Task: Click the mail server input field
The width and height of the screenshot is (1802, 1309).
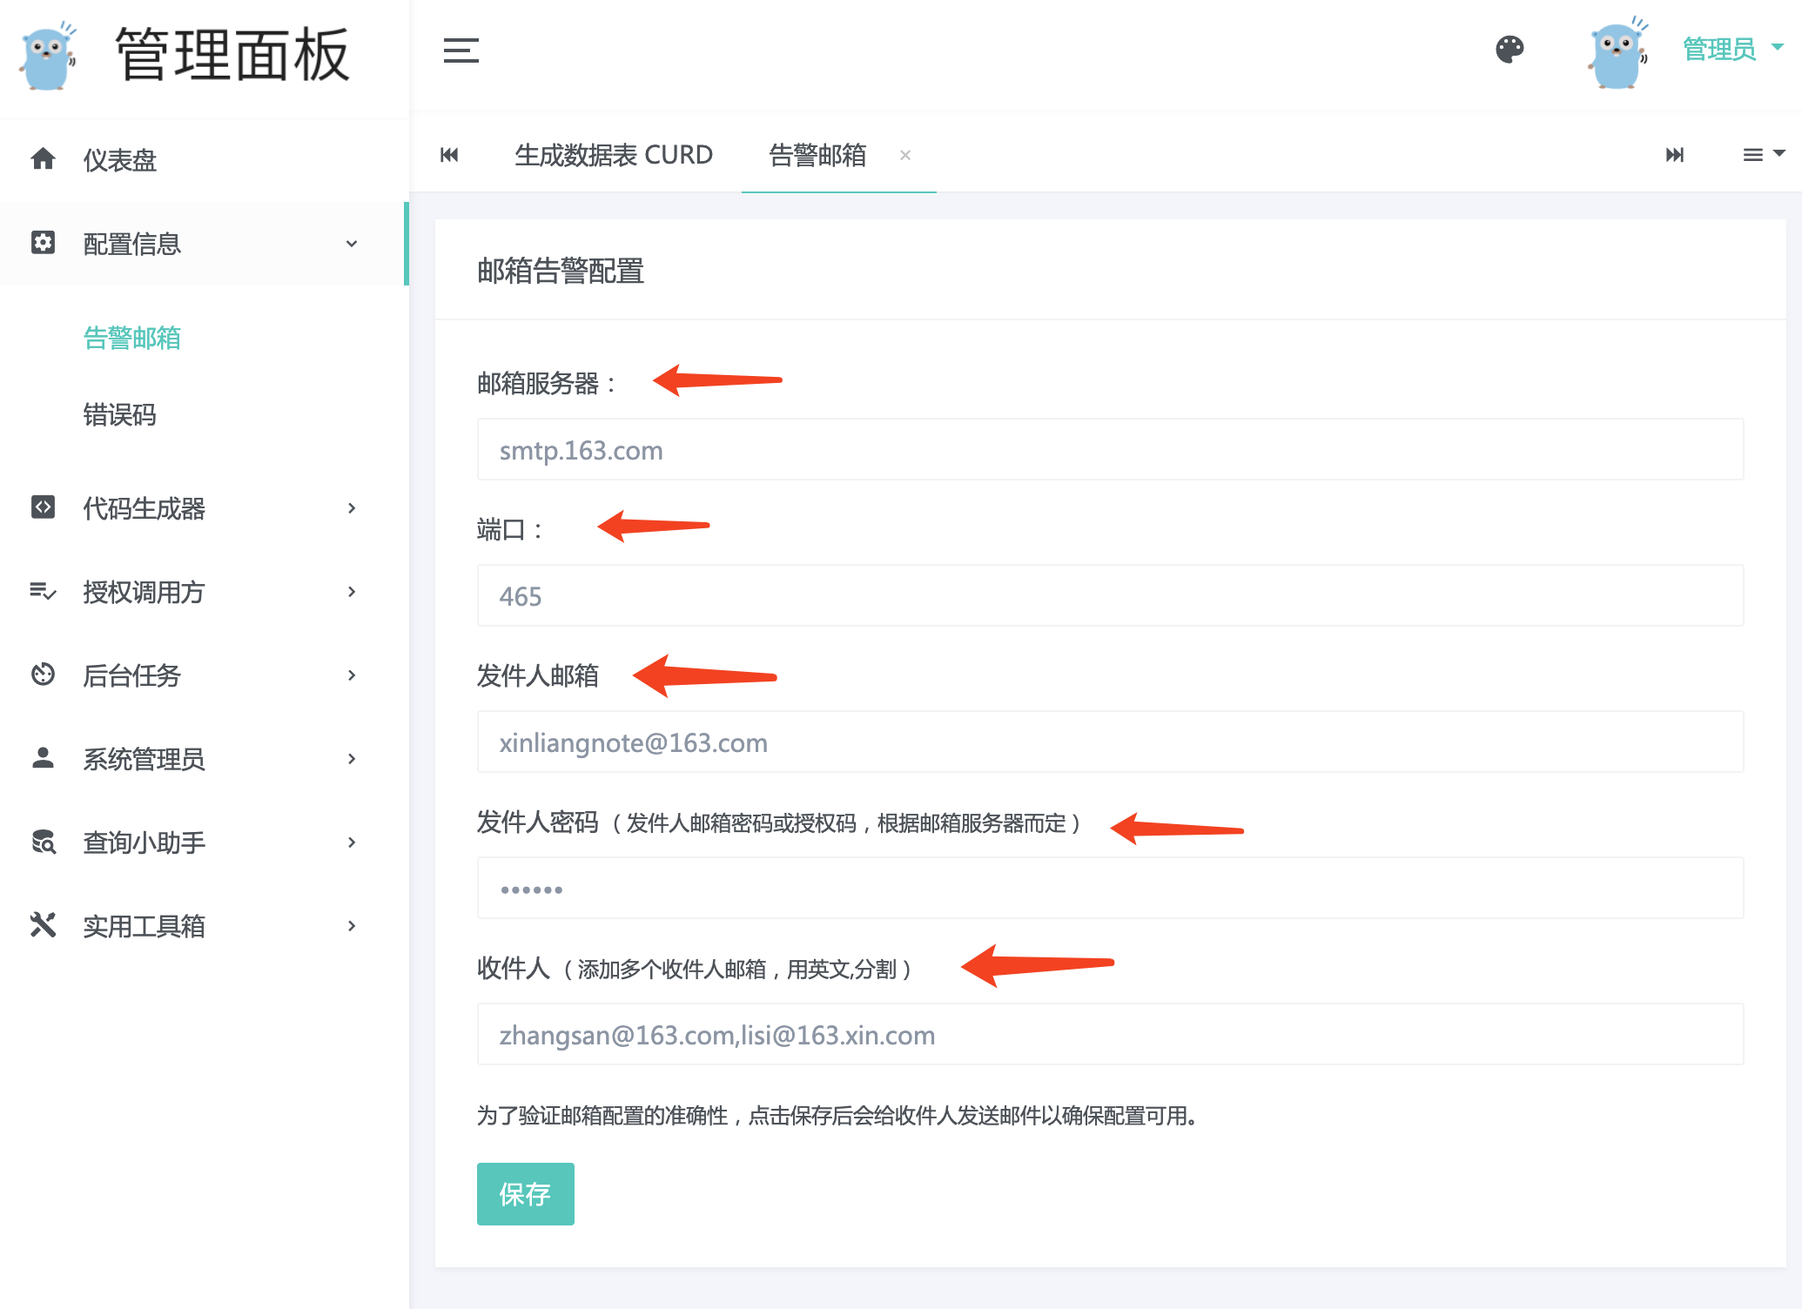Action: tap(1110, 450)
